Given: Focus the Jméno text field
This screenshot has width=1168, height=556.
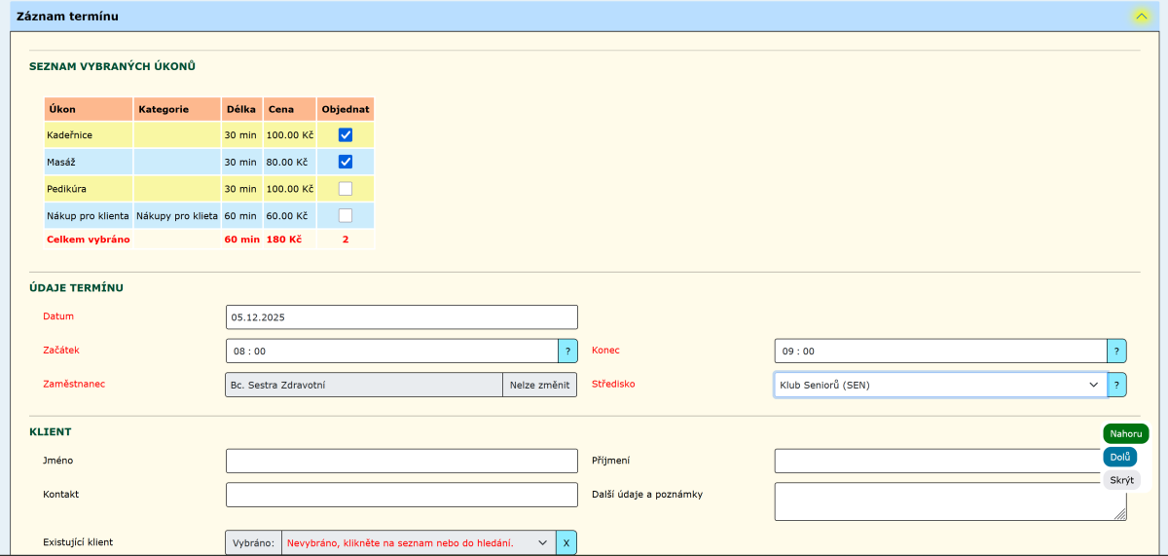Looking at the screenshot, I should (x=401, y=461).
